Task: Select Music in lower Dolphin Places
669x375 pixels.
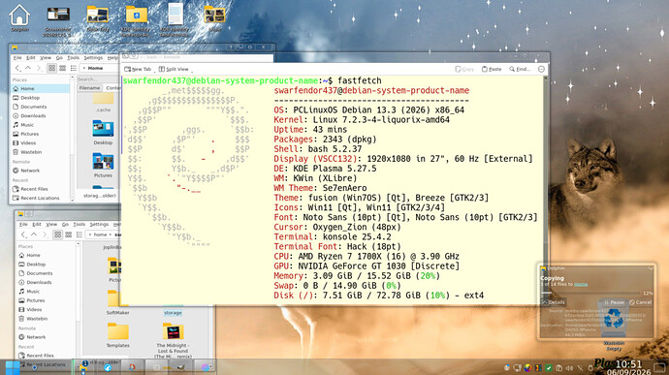Action: click(47, 292)
